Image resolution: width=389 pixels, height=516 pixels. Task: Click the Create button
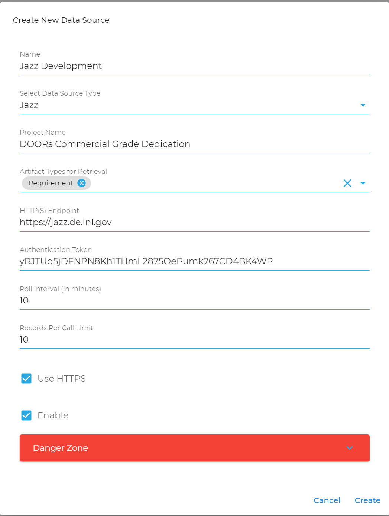(367, 500)
